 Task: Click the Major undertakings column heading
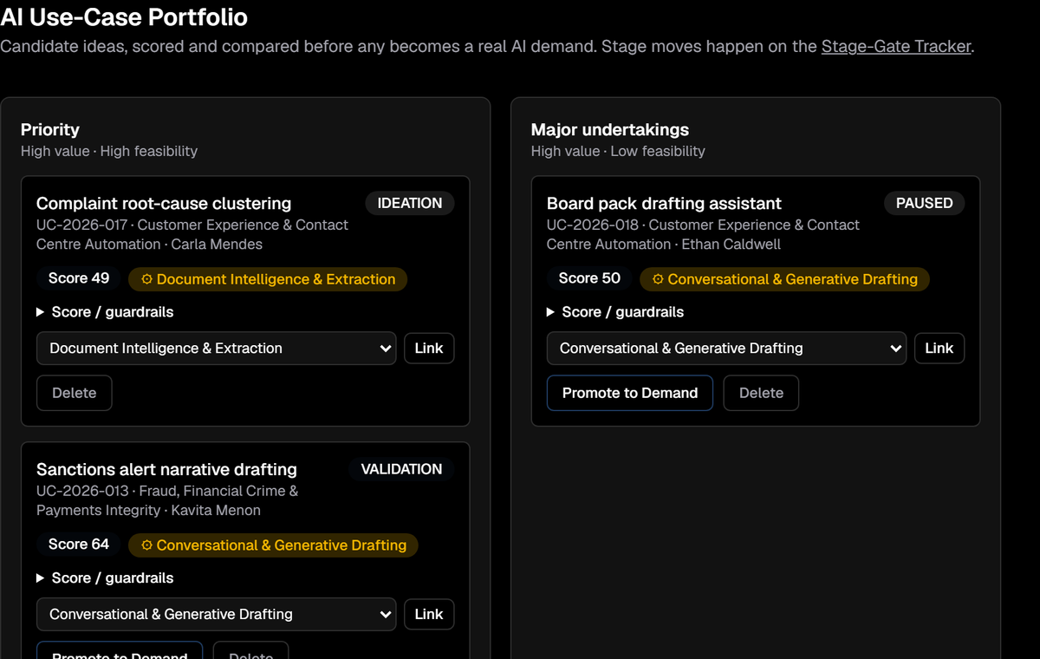tap(610, 130)
